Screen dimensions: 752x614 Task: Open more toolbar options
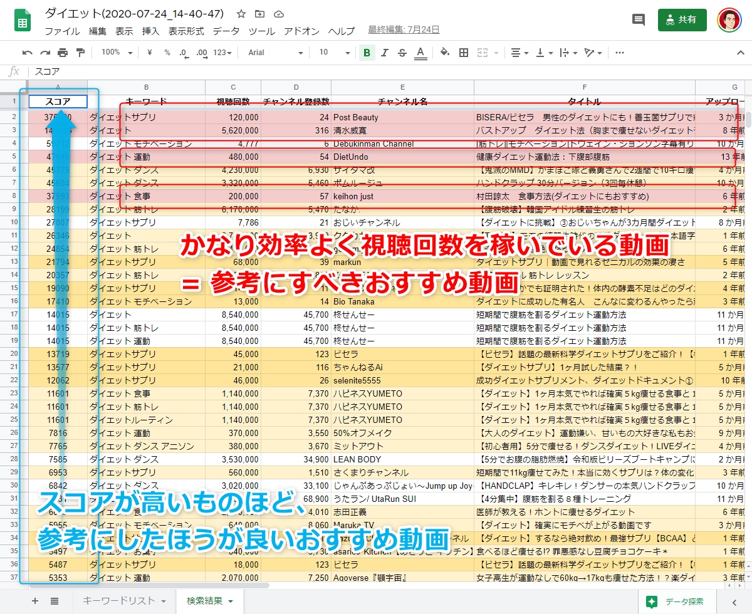coord(620,53)
